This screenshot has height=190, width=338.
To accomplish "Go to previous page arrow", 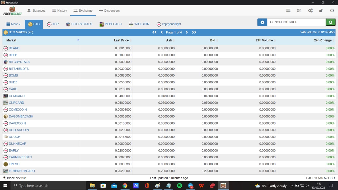I will click(x=162, y=32).
